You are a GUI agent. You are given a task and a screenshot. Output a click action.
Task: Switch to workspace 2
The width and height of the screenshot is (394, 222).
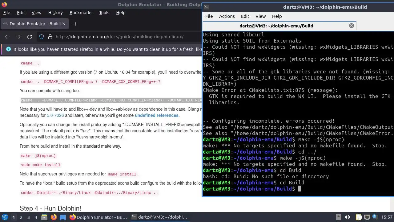coord(21,217)
